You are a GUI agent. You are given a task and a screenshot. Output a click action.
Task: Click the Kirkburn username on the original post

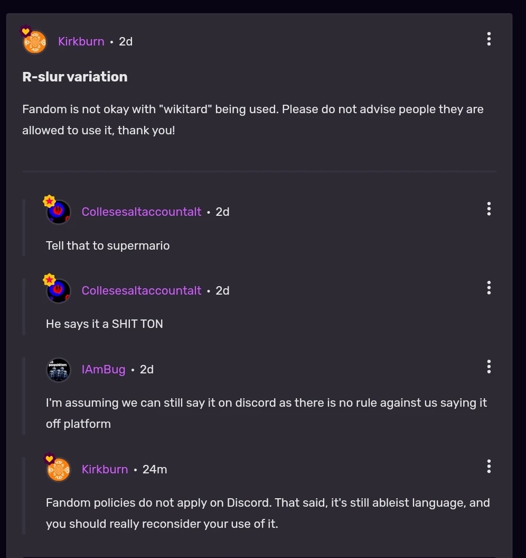point(81,42)
